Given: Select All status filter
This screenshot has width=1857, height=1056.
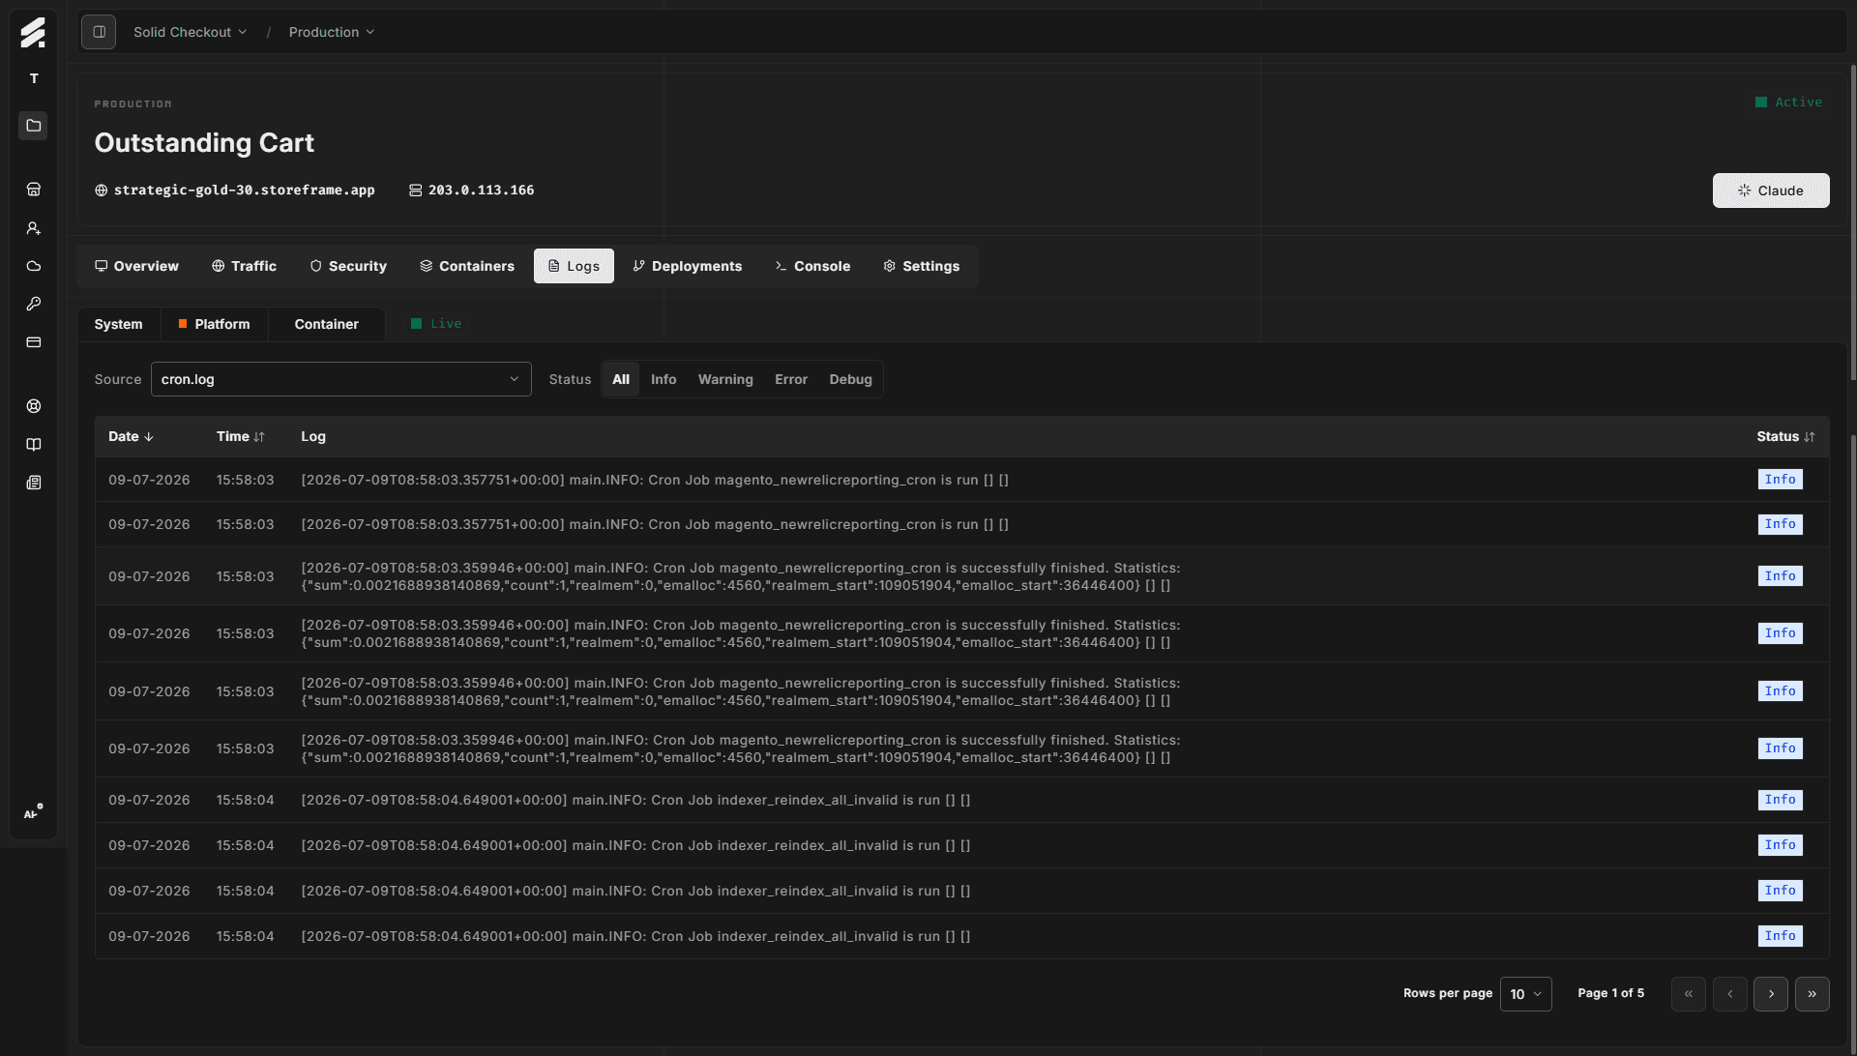Looking at the screenshot, I should click(621, 379).
